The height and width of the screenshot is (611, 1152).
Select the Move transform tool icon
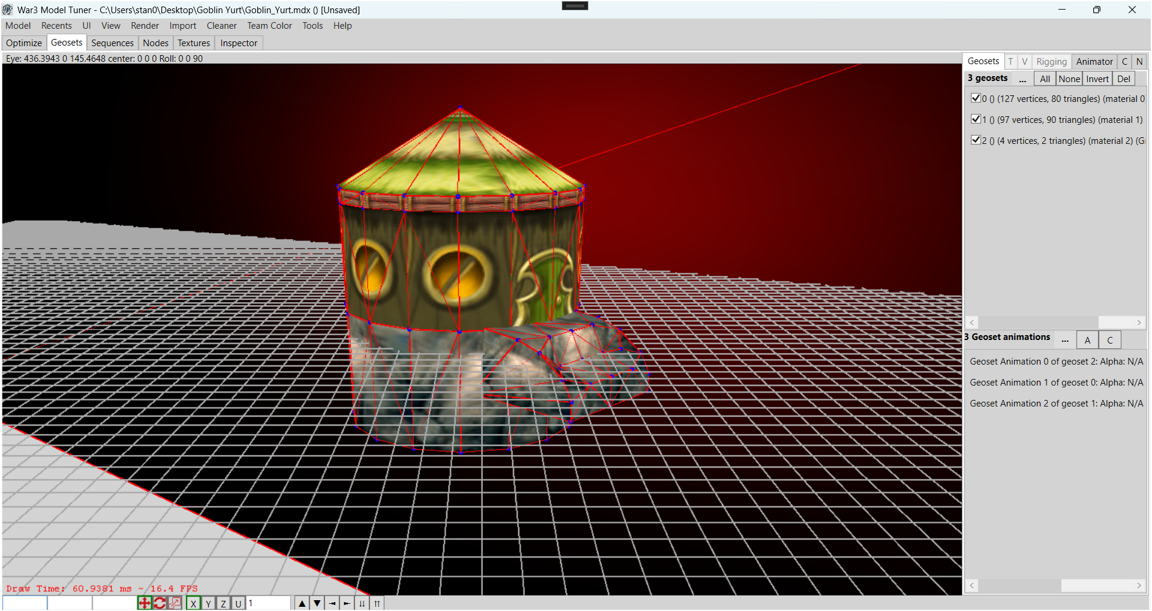tap(145, 603)
